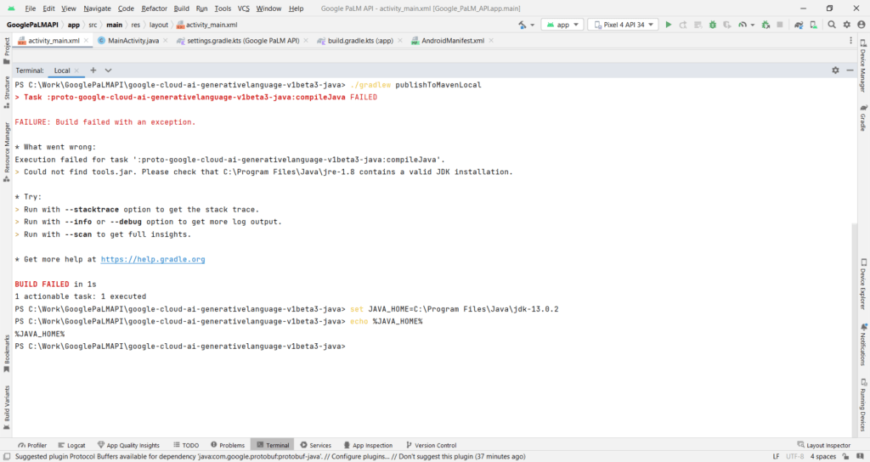Expand the terminal shell options chevron
The width and height of the screenshot is (870, 462).
pyautogui.click(x=108, y=70)
